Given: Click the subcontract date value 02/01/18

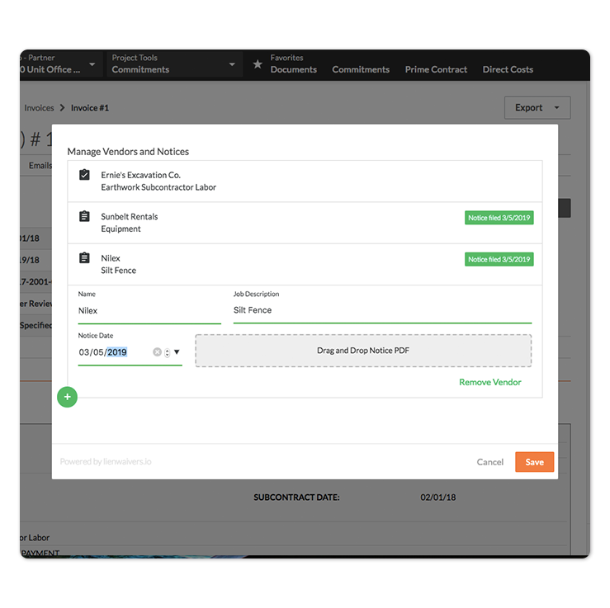Looking at the screenshot, I should coord(438,497).
